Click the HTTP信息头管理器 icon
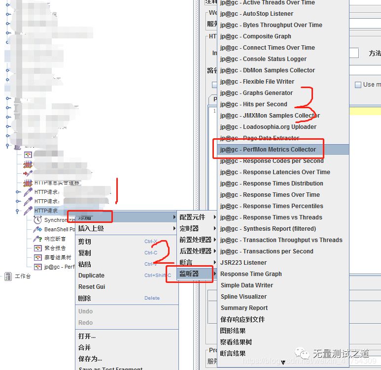The image size is (381, 370). (x=28, y=183)
